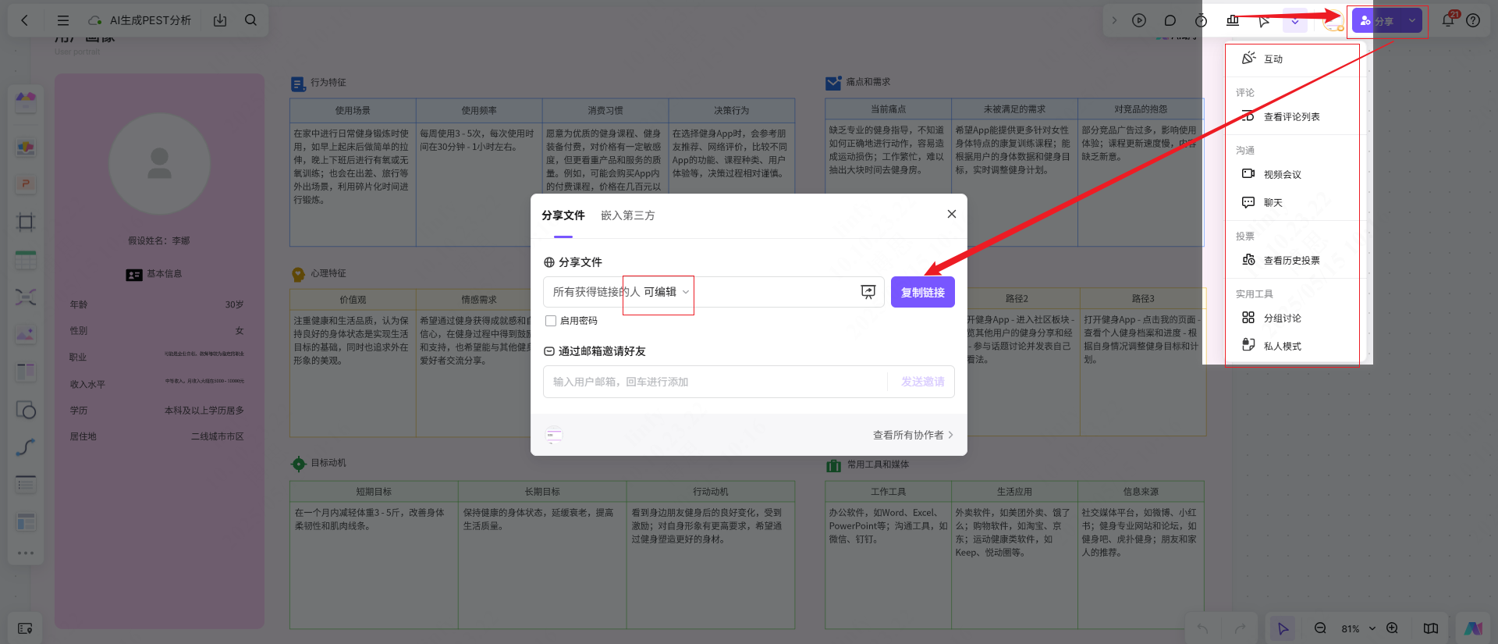
Task: Switch to the 嵌入第三方 tab
Action: click(627, 215)
